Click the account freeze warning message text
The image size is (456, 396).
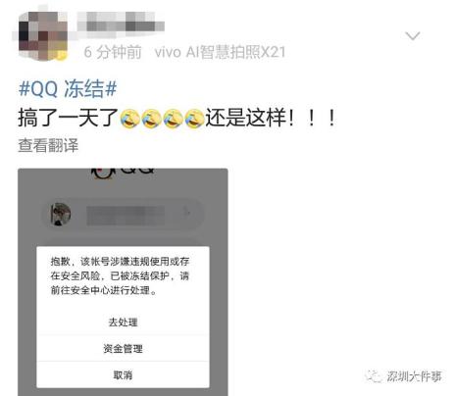click(x=120, y=275)
